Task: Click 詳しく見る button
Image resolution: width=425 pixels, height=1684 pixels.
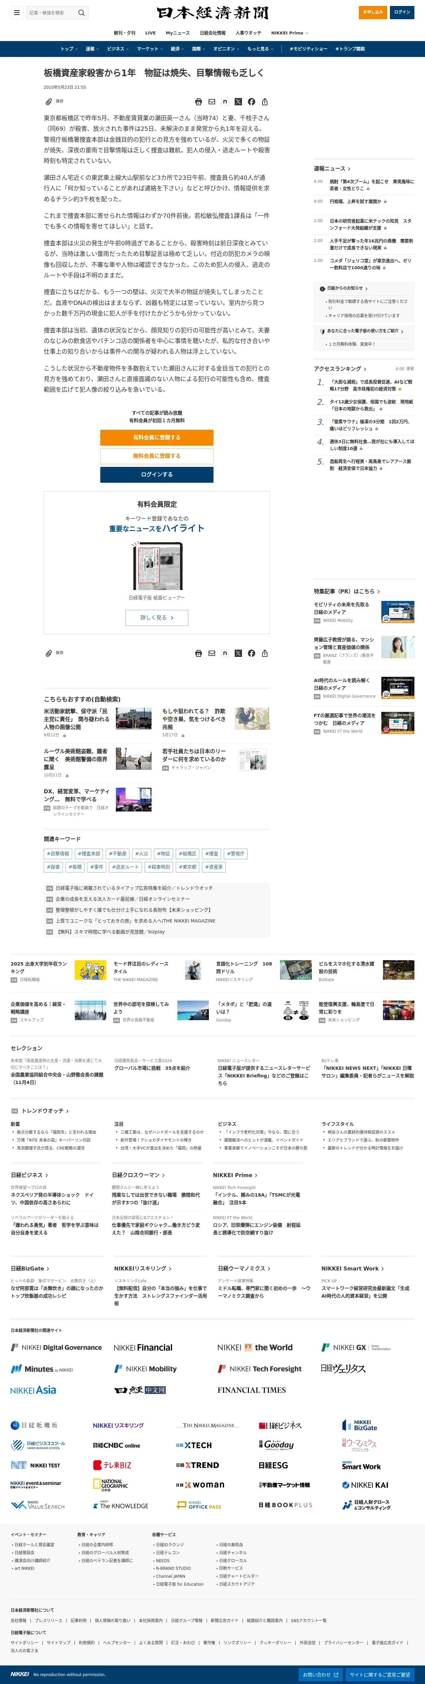Action: 157,617
